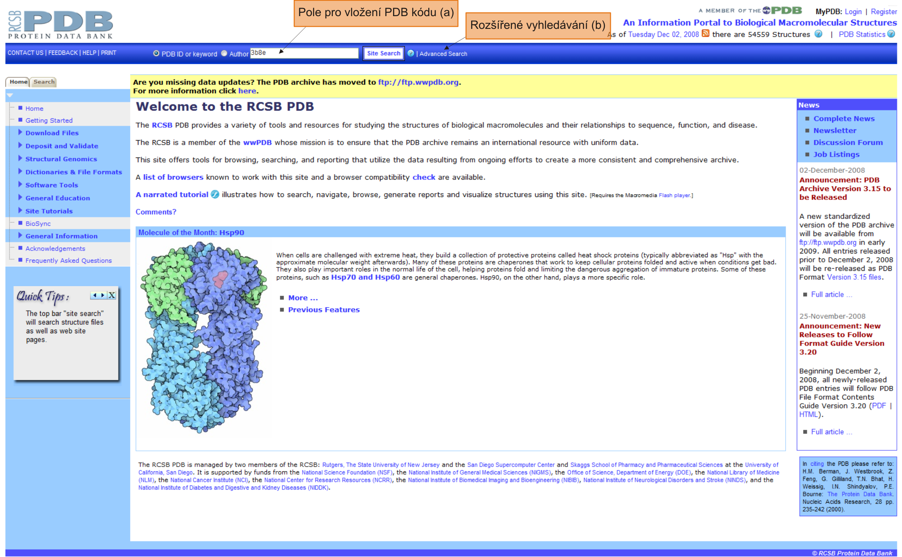Open Acknowledgements in left tree
This screenshot has height=557, width=902.
(x=55, y=249)
